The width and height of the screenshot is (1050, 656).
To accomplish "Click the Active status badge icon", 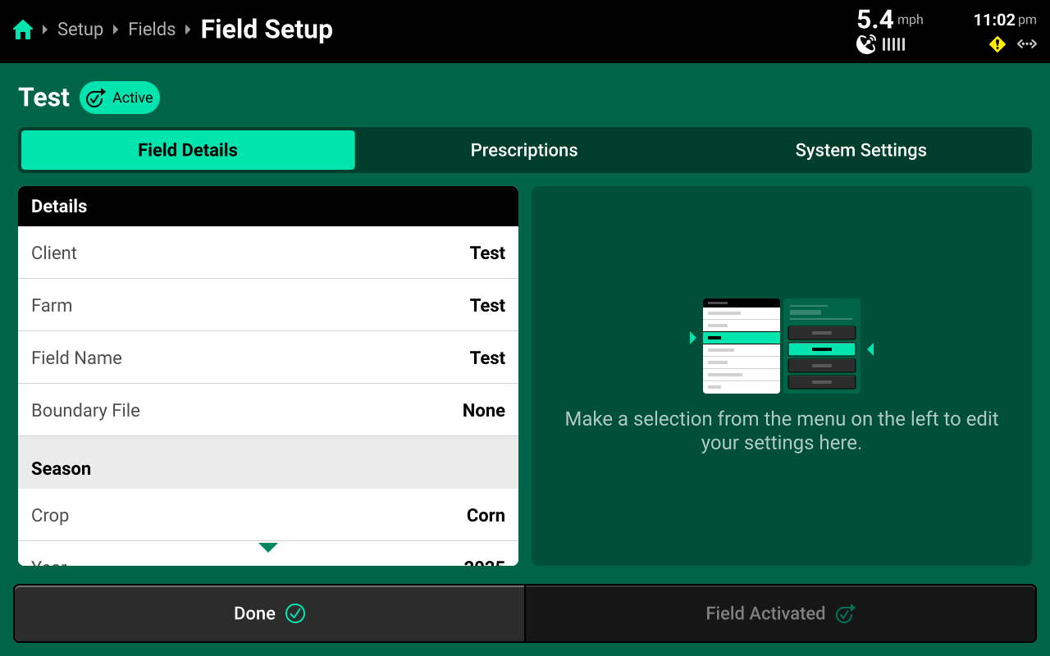I will click(96, 98).
